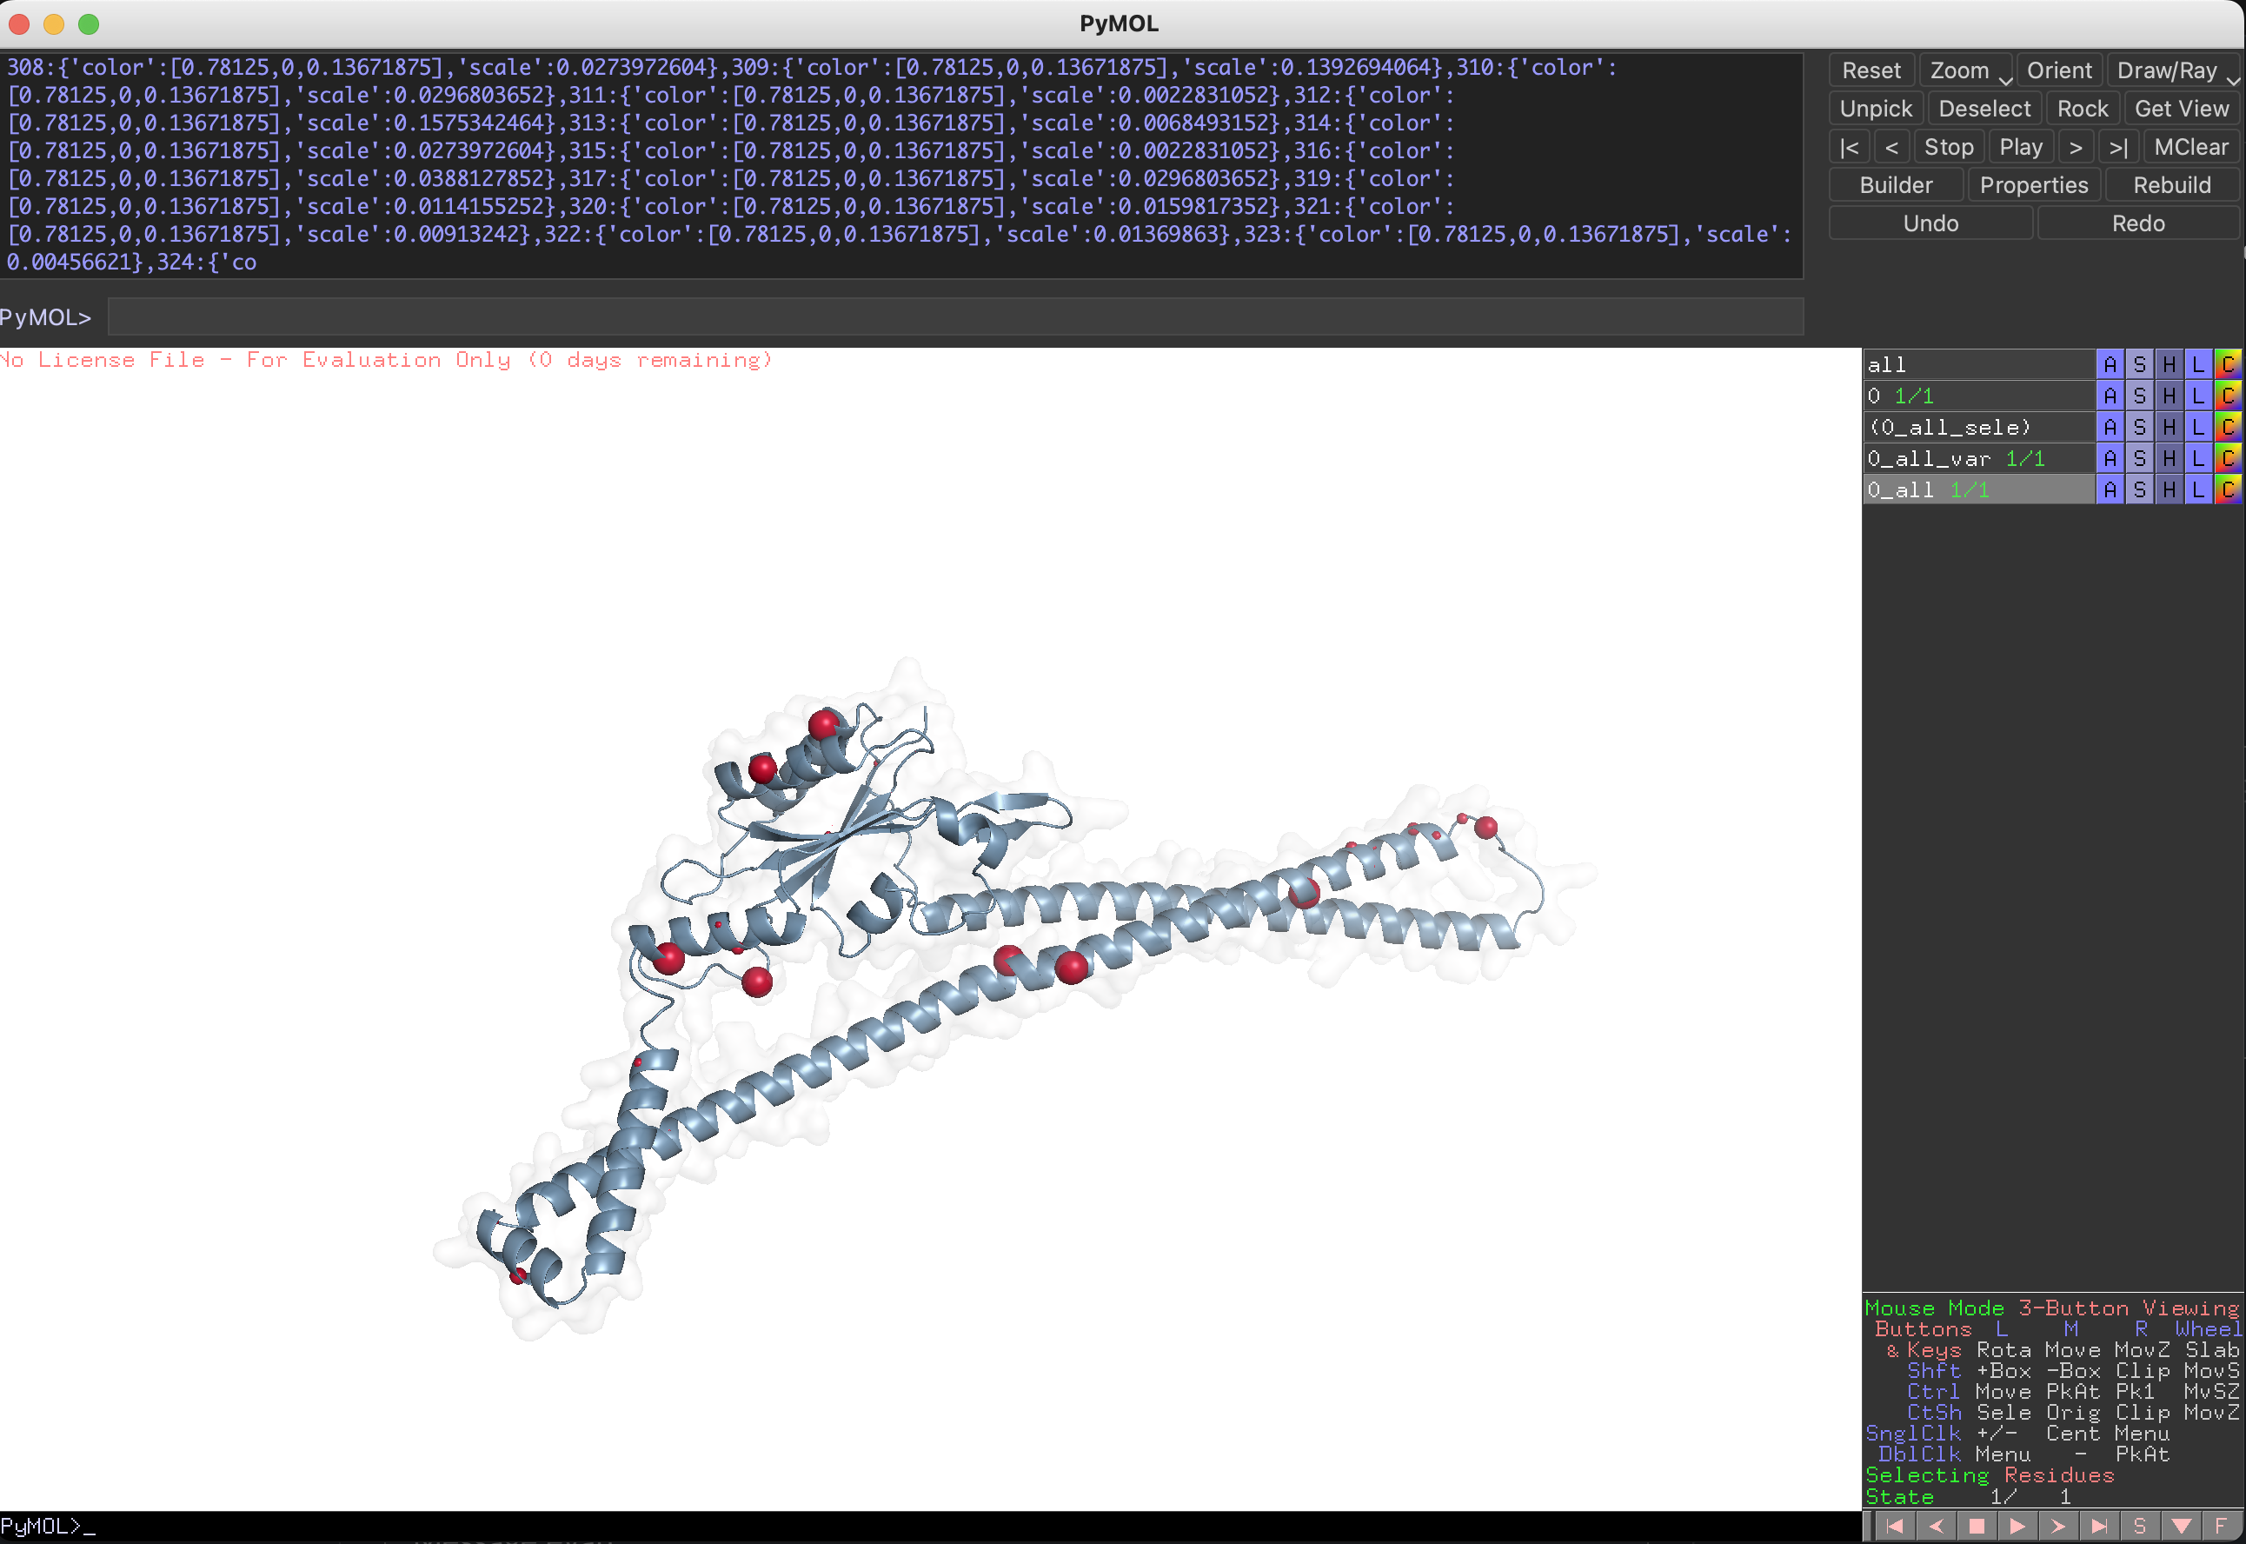Open the C color swatch for object O
The height and width of the screenshot is (1544, 2246).
2228,396
